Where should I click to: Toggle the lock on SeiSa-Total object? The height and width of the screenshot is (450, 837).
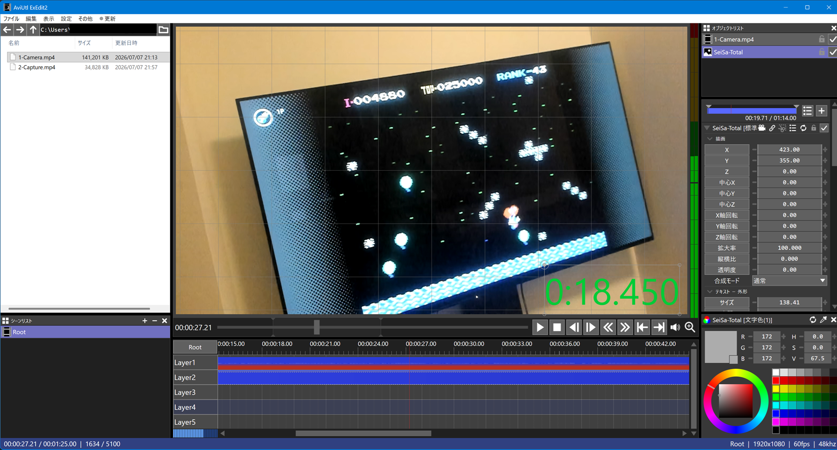coord(822,52)
